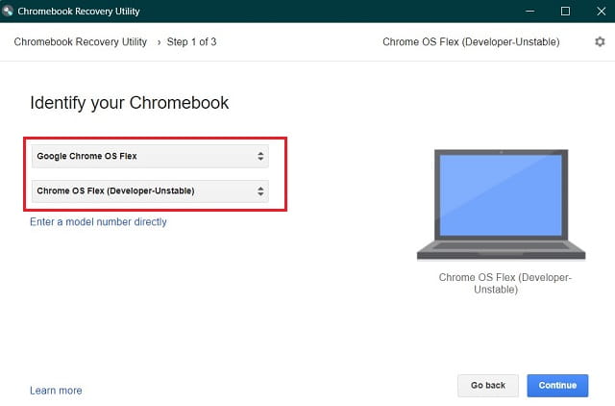Viewport: 615px width, 406px height.
Task: Click the header 'Chrome OS Flex (Developer-Unstable)' label
Action: [x=471, y=41]
